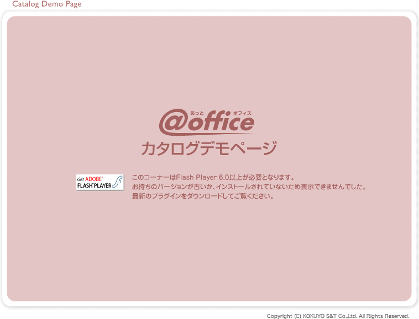Click the Get Adobe Flash Player badge
Viewport: 419px width, 319px height.
pos(100,183)
